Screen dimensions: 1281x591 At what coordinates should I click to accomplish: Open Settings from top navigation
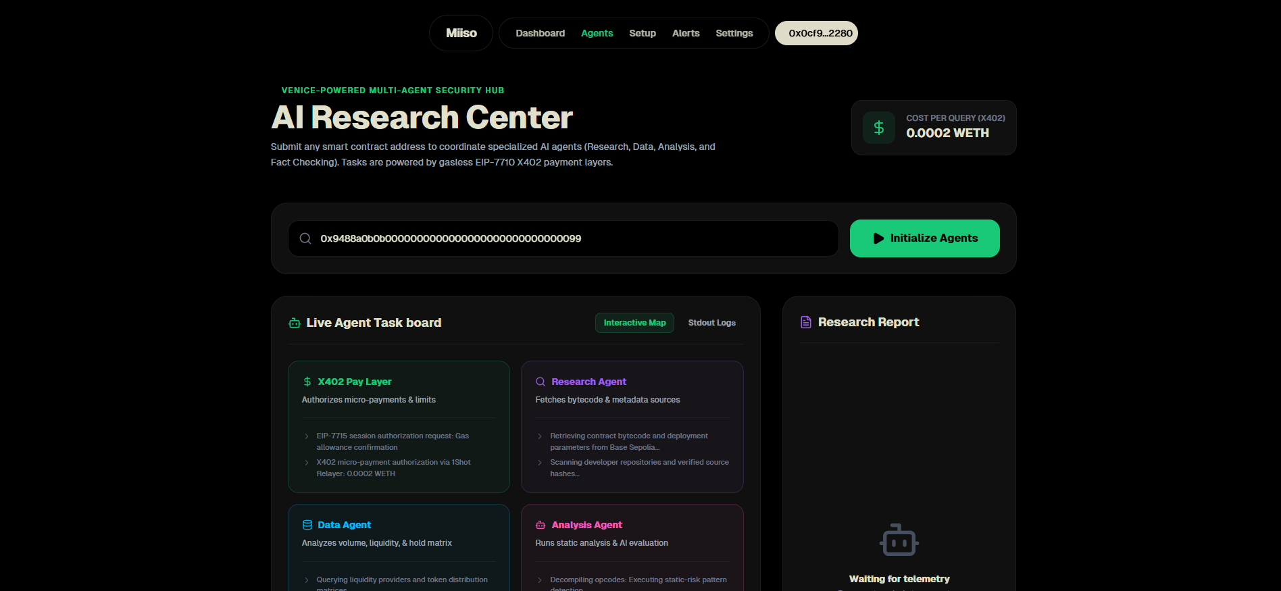tap(734, 33)
